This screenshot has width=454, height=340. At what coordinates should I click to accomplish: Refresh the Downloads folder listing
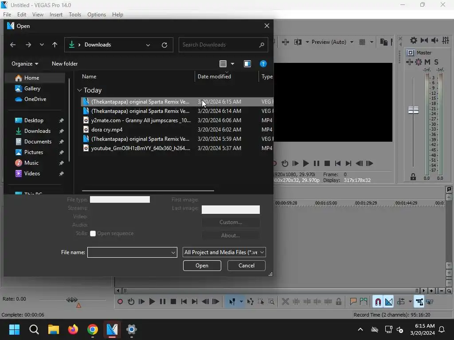[164, 45]
